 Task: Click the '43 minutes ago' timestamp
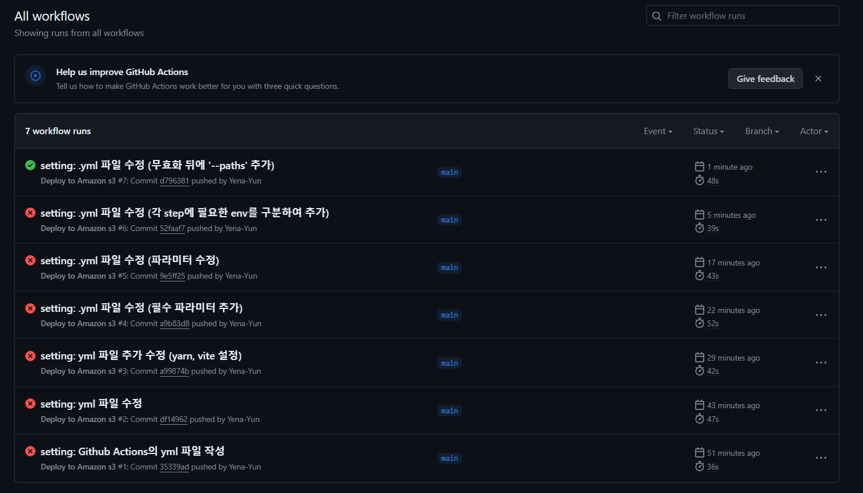point(733,405)
